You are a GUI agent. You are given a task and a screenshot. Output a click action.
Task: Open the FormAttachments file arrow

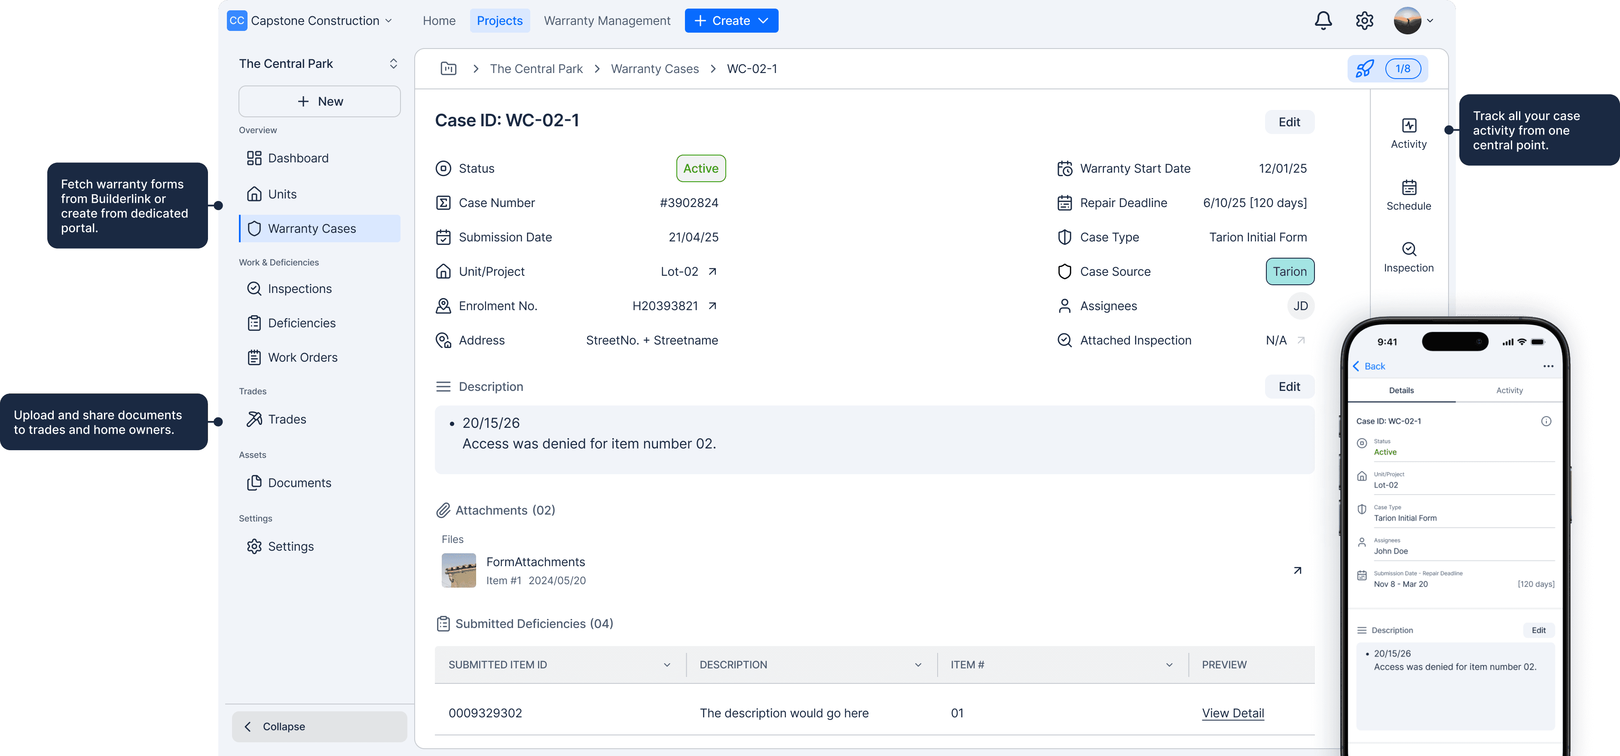pos(1297,570)
